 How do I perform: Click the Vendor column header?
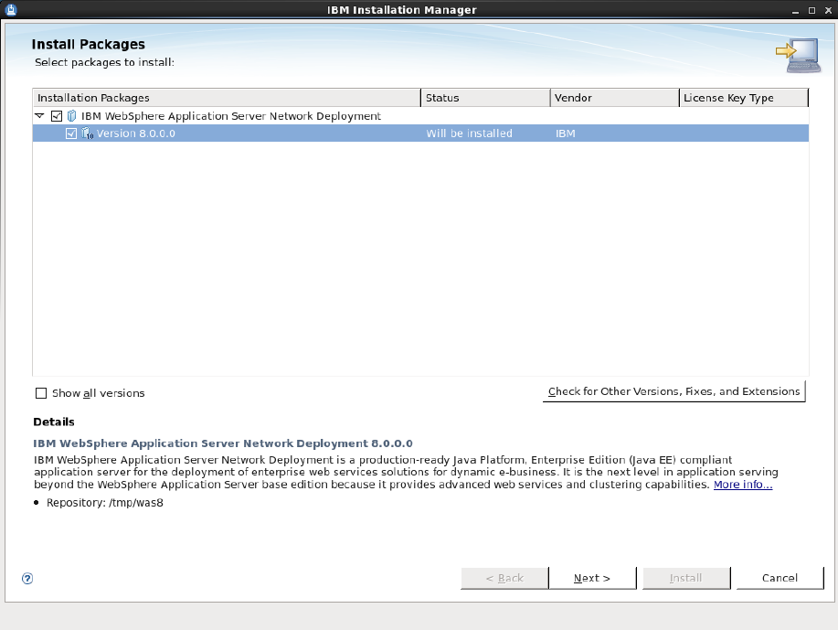tap(615, 98)
